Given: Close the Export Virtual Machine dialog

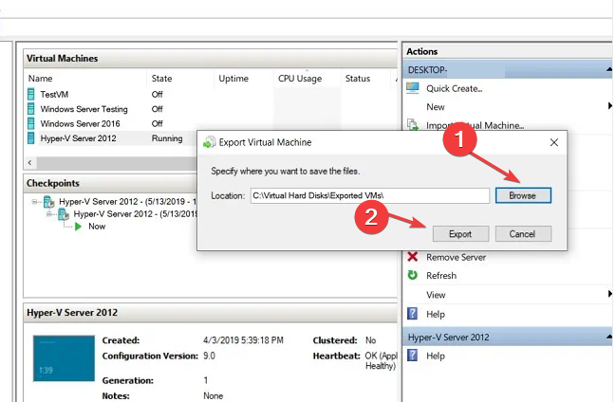Looking at the screenshot, I should (x=554, y=142).
